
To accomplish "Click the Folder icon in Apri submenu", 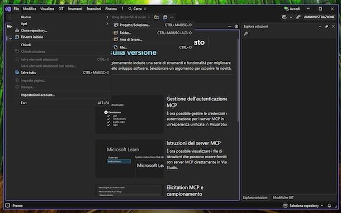I will (116, 33).
